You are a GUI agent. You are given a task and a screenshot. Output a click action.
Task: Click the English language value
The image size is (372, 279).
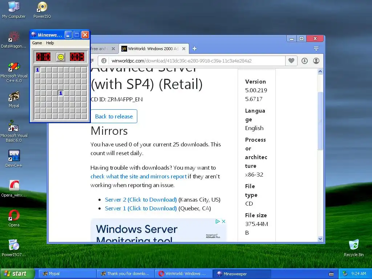point(254,128)
